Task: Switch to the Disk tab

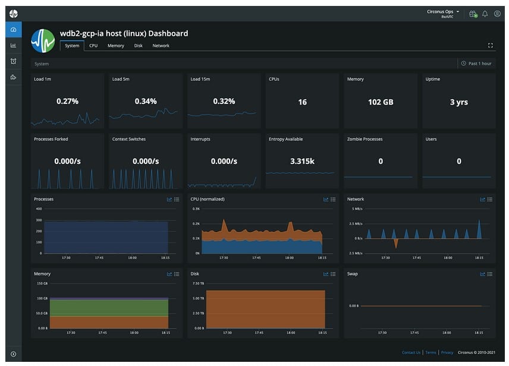Action: 139,46
